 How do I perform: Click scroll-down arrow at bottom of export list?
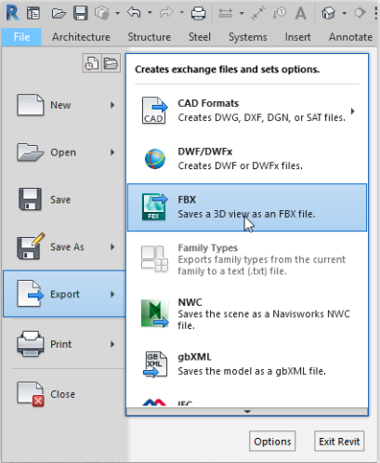(x=247, y=412)
